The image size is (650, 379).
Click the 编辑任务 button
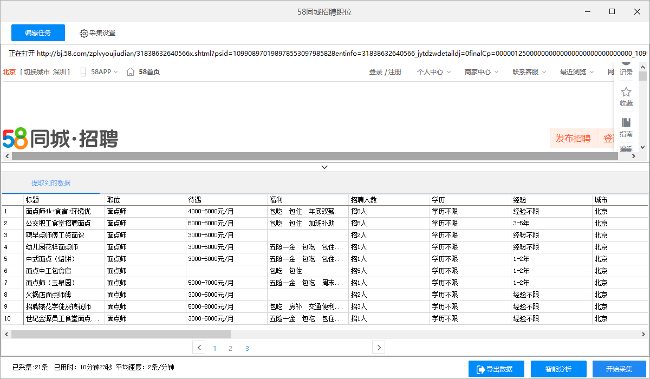point(38,33)
